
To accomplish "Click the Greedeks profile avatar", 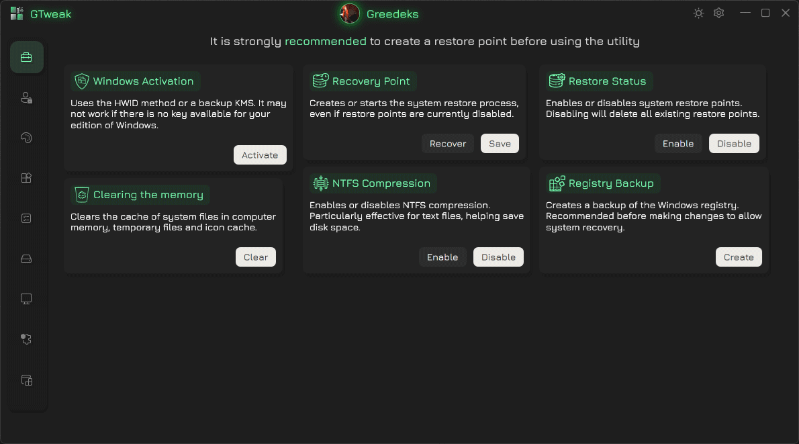I will click(350, 13).
